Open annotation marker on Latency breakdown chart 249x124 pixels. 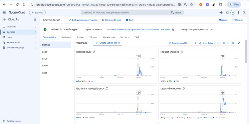tap(222, 93)
